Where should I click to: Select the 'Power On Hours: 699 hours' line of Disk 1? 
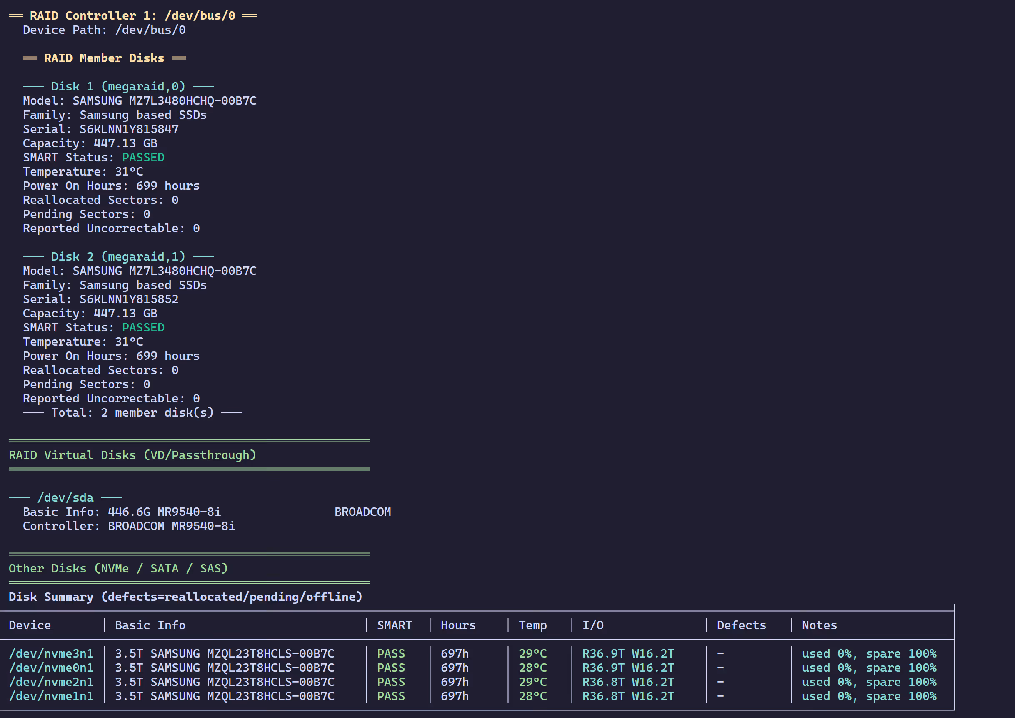point(111,186)
